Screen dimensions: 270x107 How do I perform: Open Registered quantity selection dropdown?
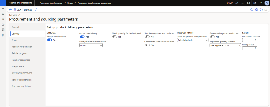[x=225, y=45]
